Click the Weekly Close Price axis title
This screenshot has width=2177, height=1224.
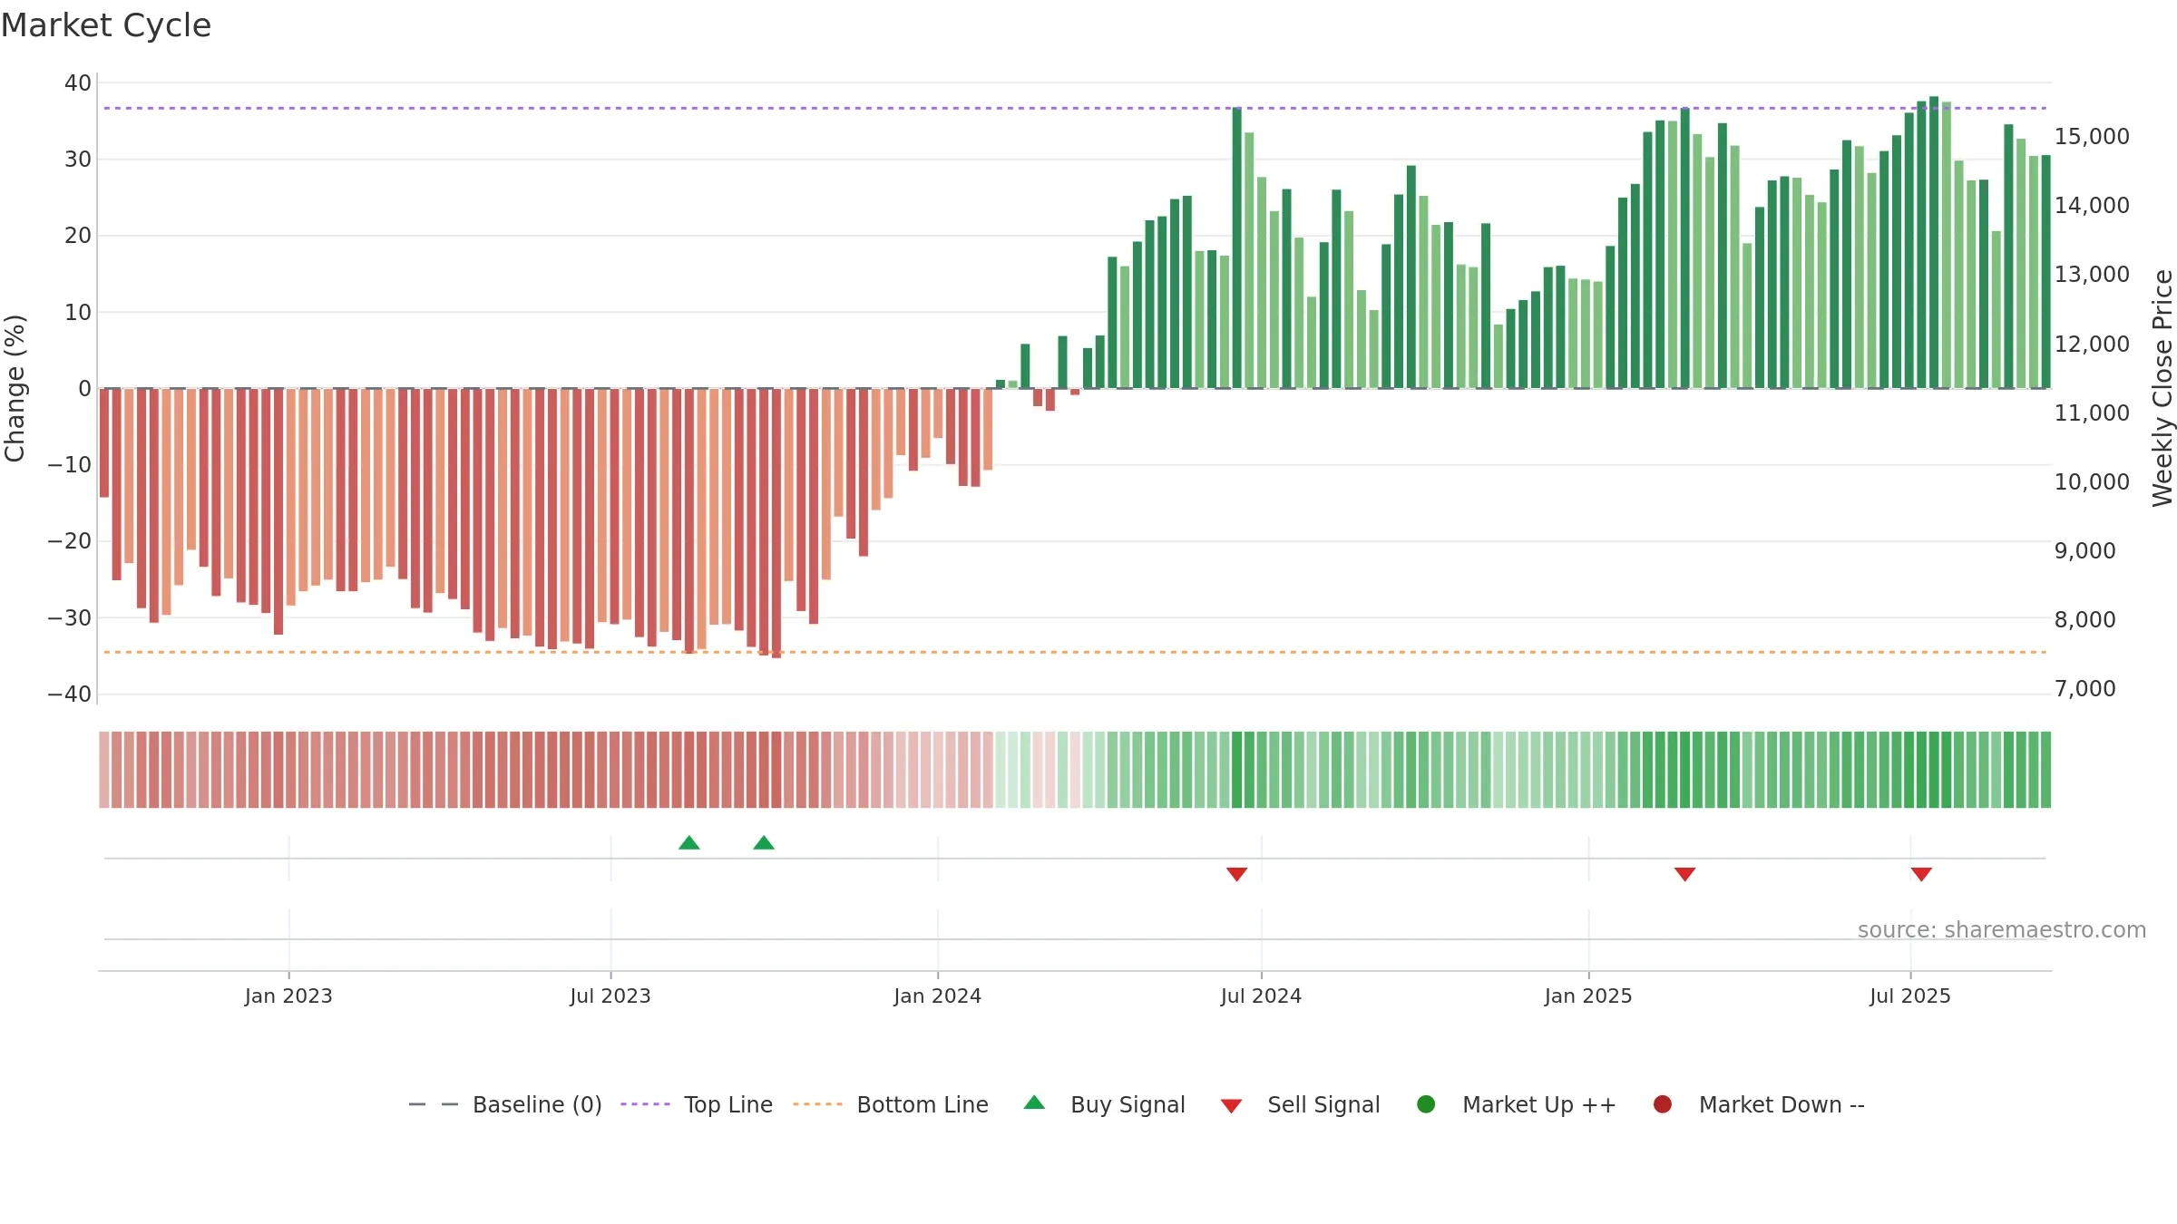2162,388
